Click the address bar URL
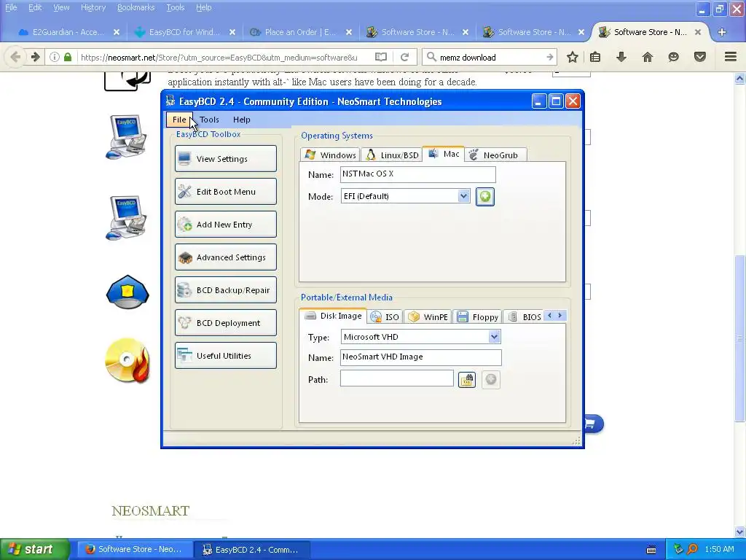 coord(219,58)
